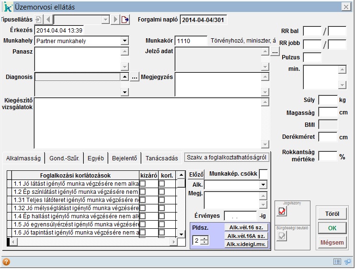Check korl. box for 1.2 Ép színlátást row

(x=161, y=191)
